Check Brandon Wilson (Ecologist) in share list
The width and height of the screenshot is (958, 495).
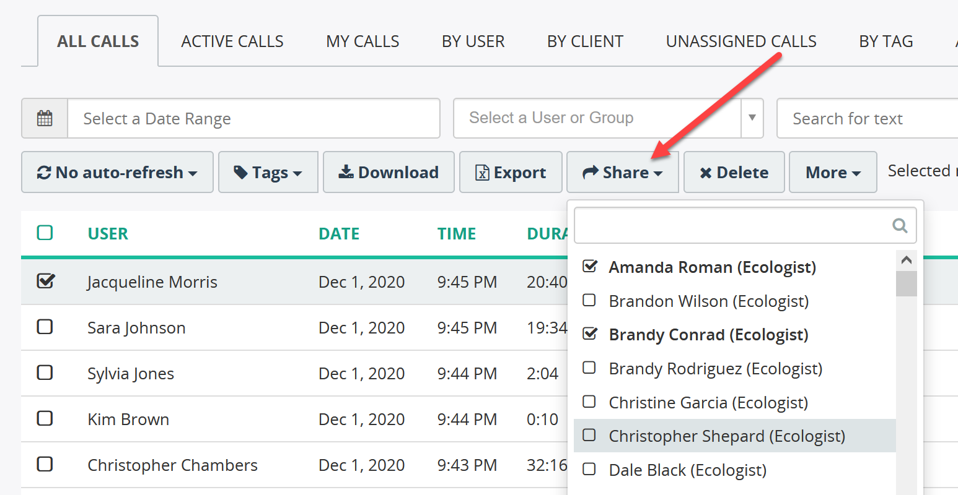click(x=589, y=300)
